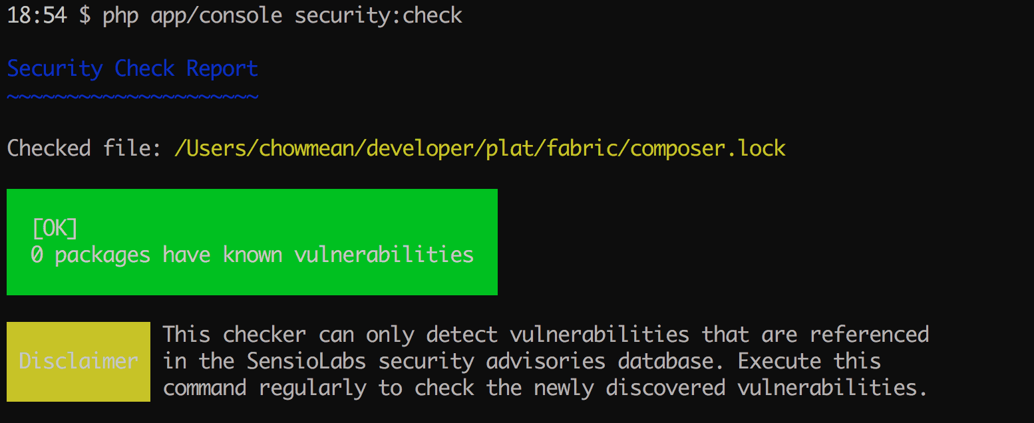Click the word "php" in the command
Screen dimensions: 1034x423
tap(120, 15)
